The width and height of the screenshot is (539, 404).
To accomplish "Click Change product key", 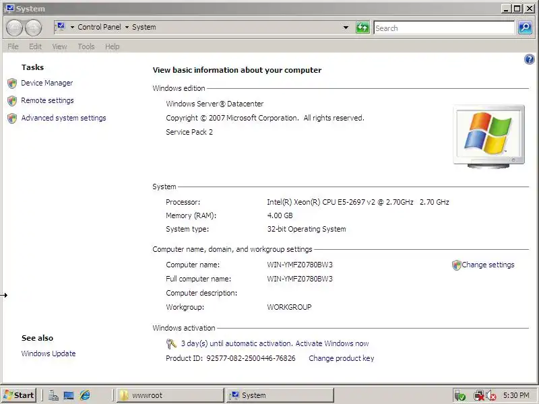I will (x=342, y=358).
